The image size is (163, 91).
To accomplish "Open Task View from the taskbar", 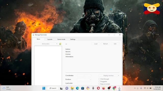I will 61,88.
